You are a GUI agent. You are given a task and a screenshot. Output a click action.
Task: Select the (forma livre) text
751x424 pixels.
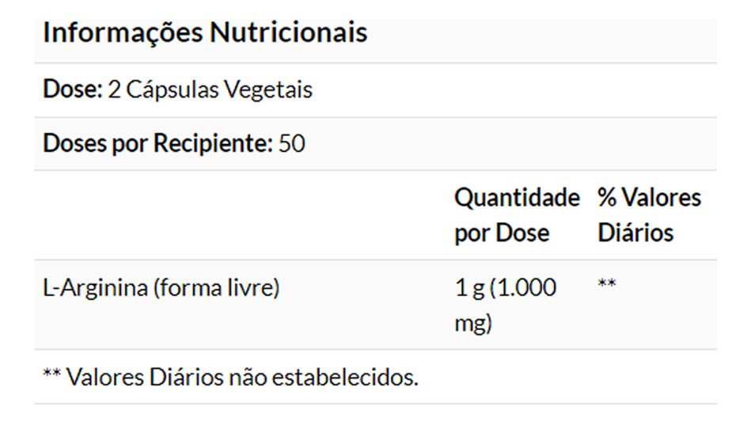(x=214, y=288)
